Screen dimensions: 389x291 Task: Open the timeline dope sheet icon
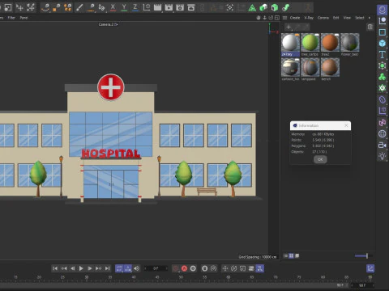370,268
